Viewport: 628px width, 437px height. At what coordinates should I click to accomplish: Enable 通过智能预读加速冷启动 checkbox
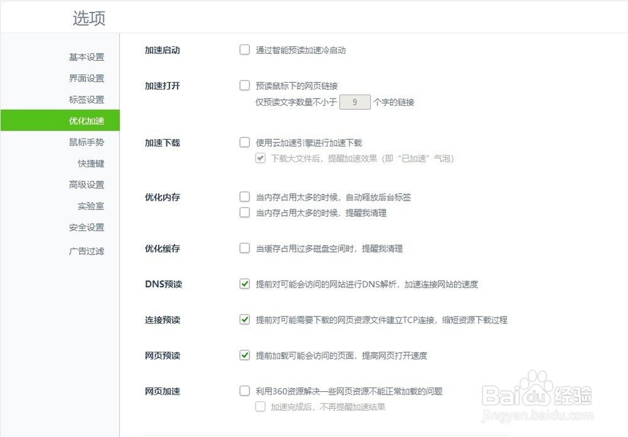pyautogui.click(x=244, y=50)
